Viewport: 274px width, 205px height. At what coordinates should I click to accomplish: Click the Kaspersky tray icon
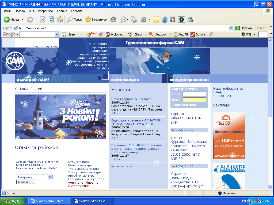coord(259,201)
